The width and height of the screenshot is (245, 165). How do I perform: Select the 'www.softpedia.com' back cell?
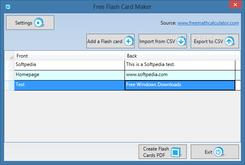[x=180, y=75]
